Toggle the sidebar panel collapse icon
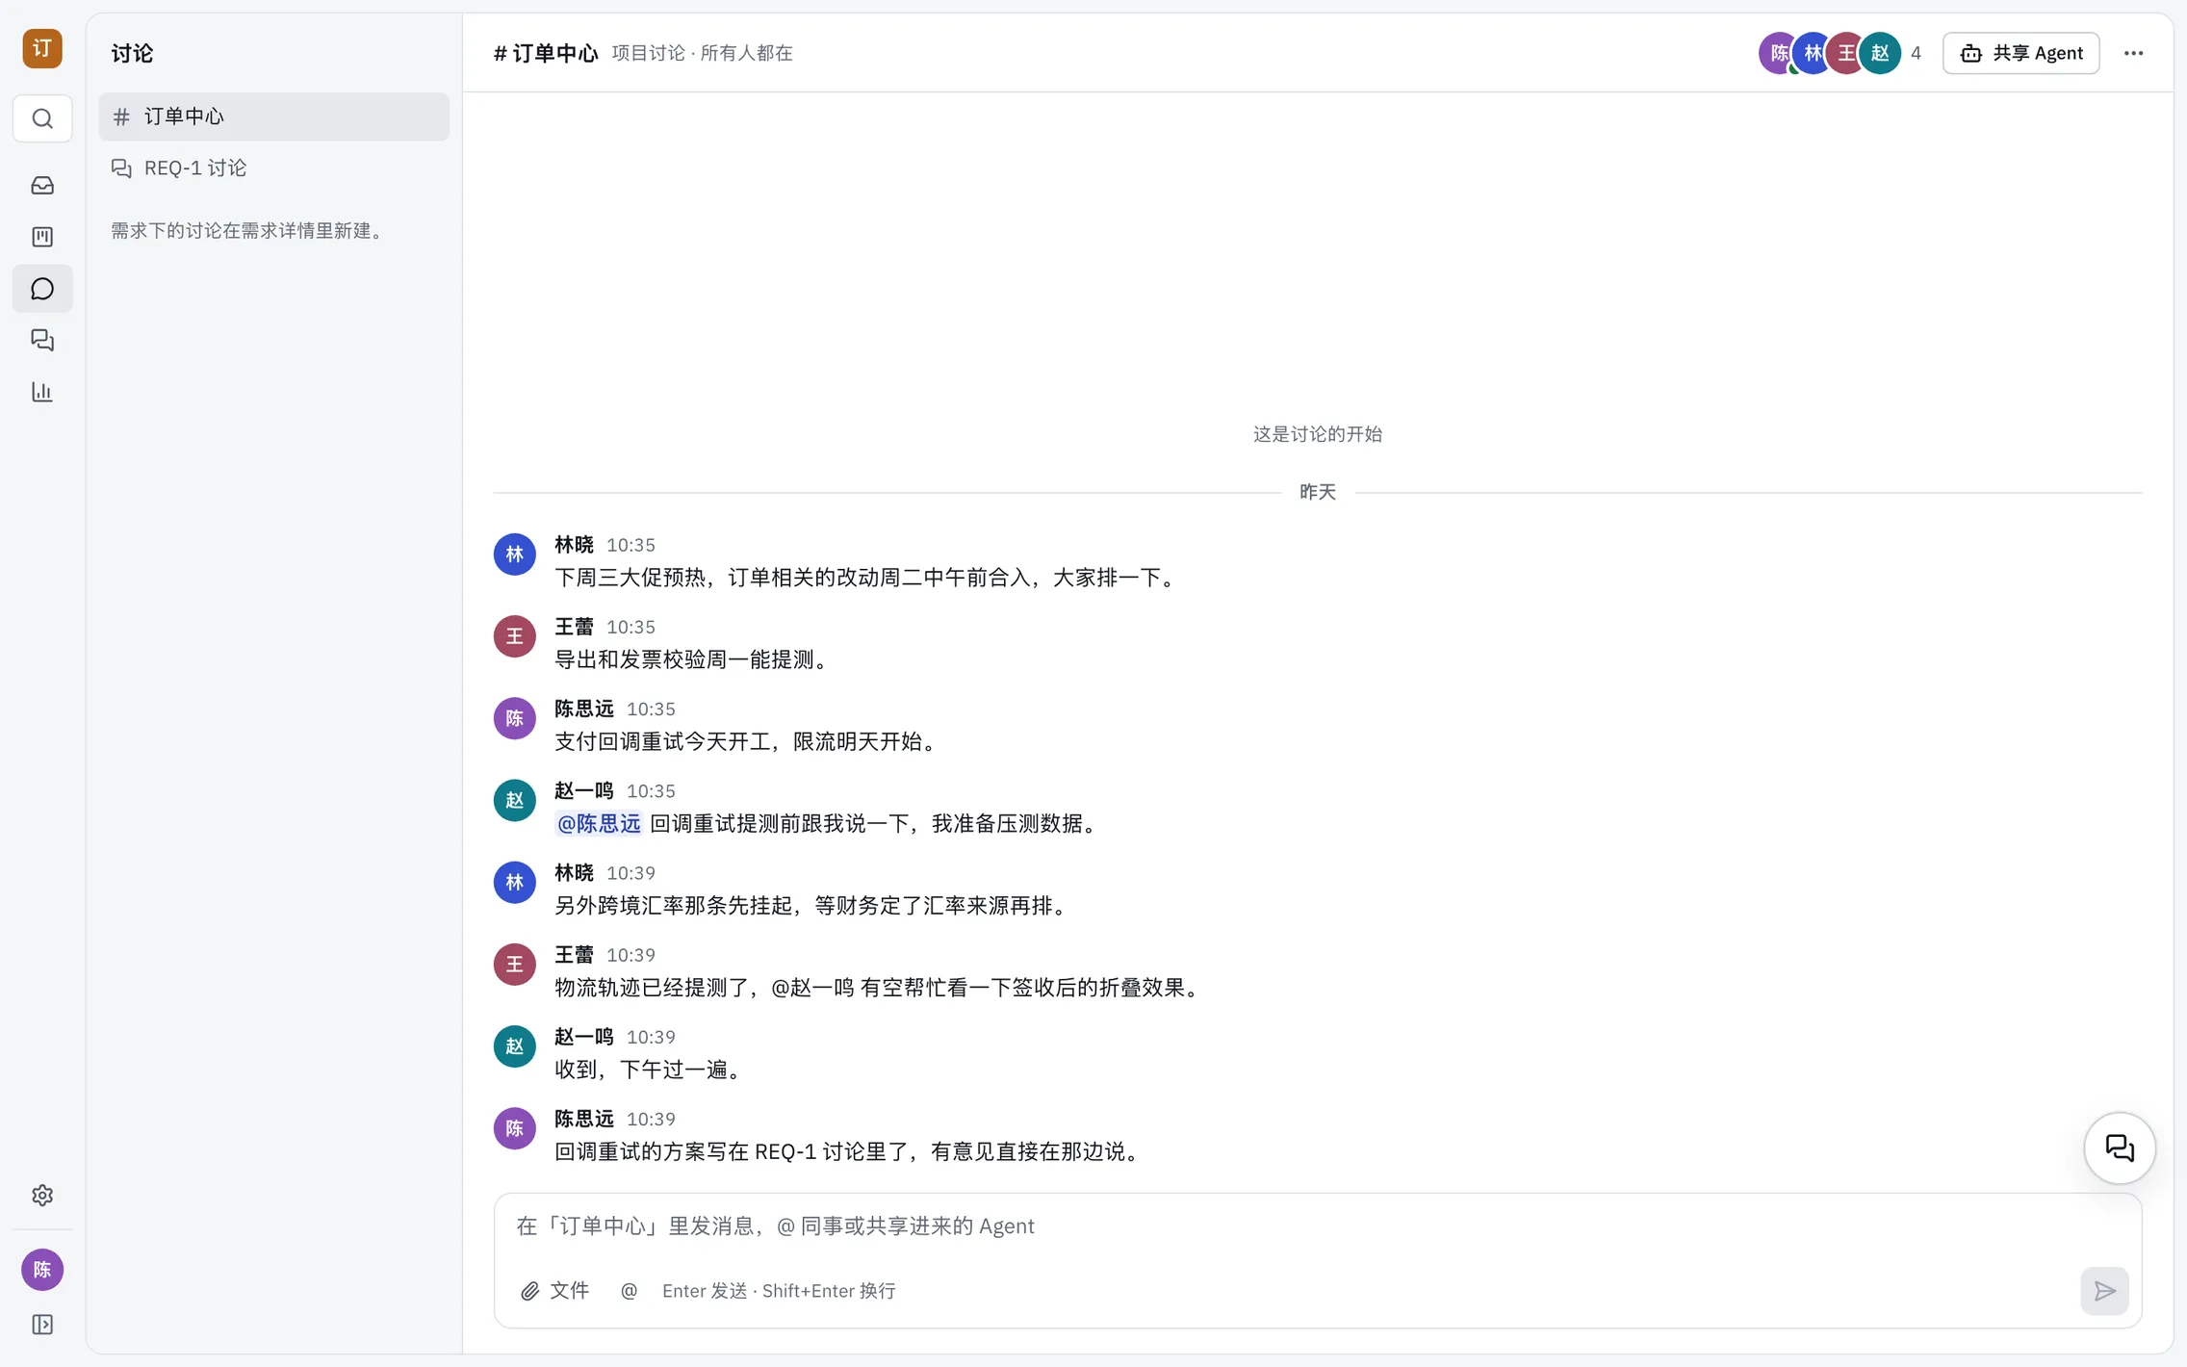This screenshot has width=2187, height=1367. click(x=42, y=1325)
